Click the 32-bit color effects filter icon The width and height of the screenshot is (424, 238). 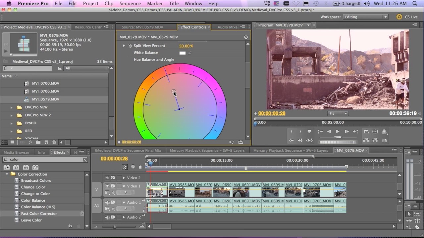16,168
